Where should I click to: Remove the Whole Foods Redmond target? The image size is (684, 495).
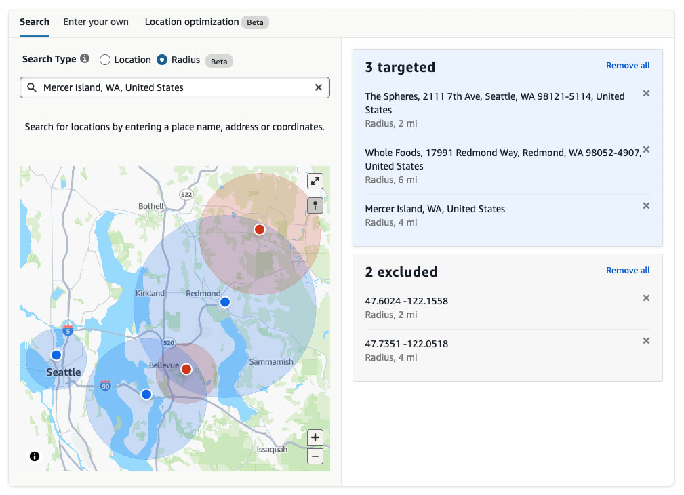point(646,149)
